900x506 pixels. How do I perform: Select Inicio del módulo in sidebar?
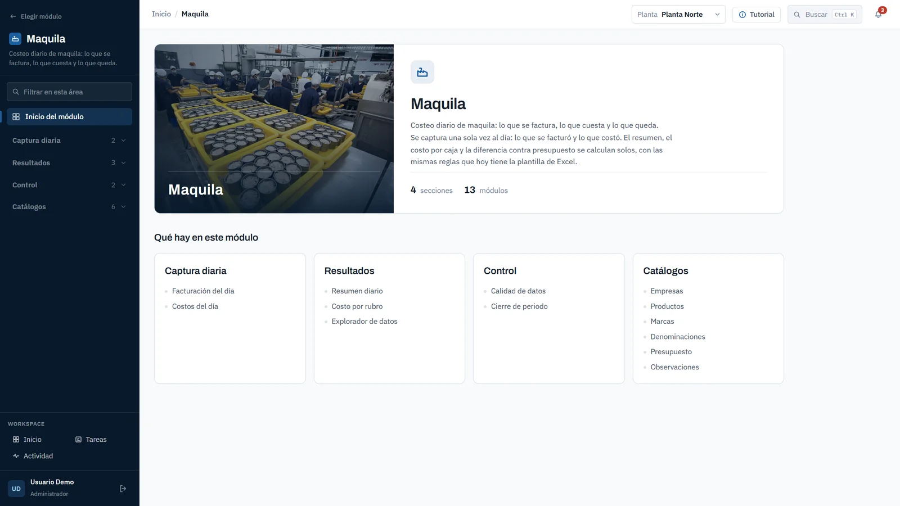click(x=69, y=116)
